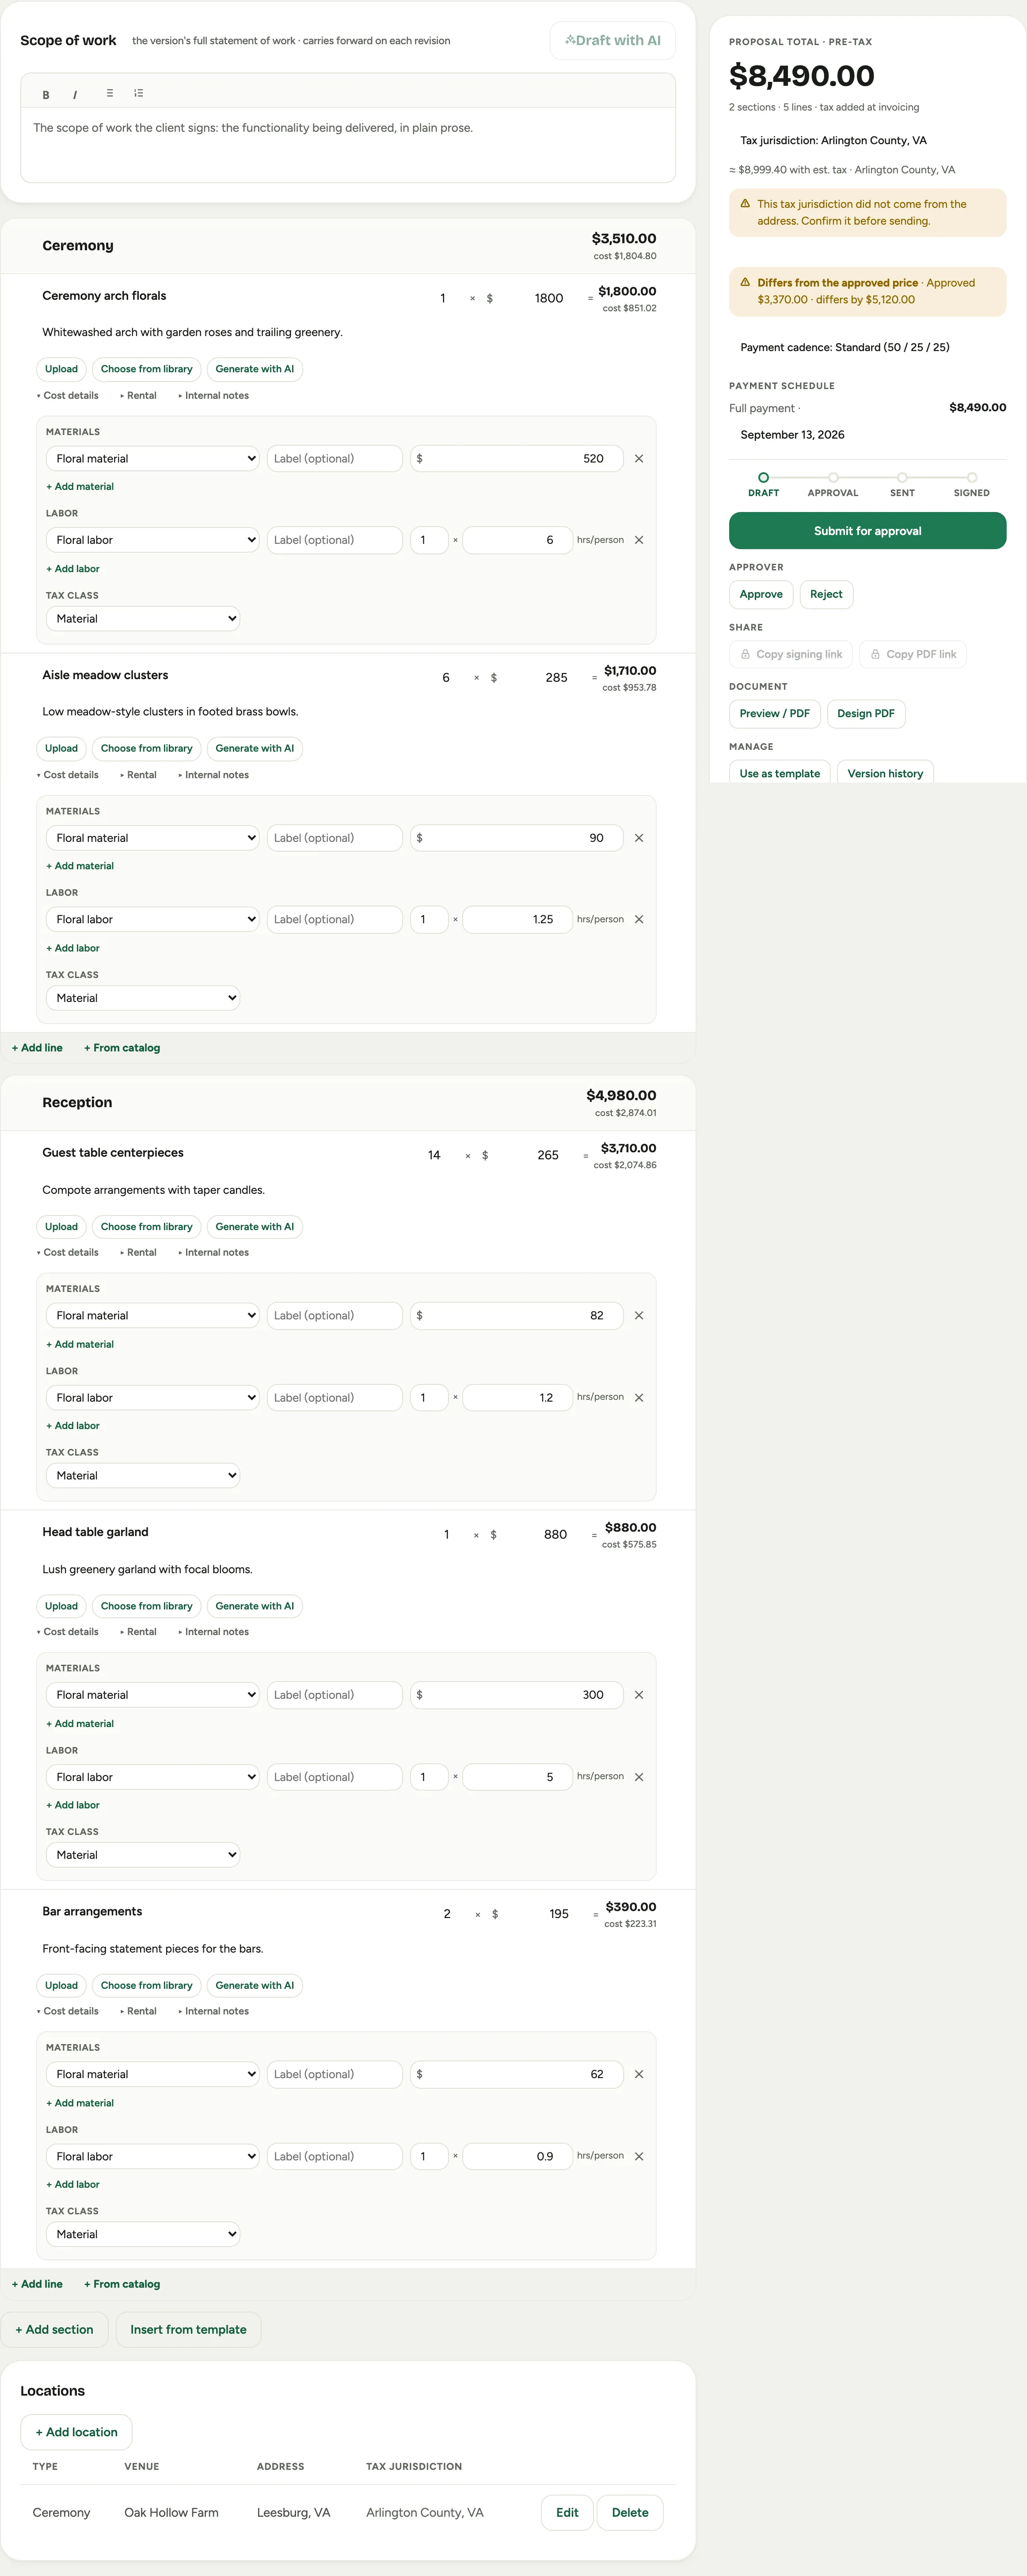Image resolution: width=1027 pixels, height=2576 pixels.
Task: Add a location
Action: coord(77,2432)
